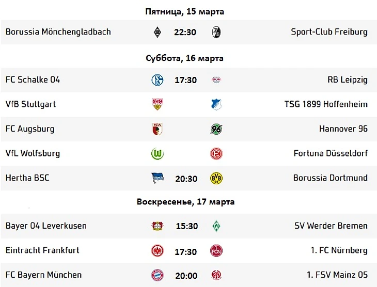Click the 20:30 Hertha vs Dortmund kickoff time
Viewport: 377px width, 287px height.
click(x=186, y=179)
